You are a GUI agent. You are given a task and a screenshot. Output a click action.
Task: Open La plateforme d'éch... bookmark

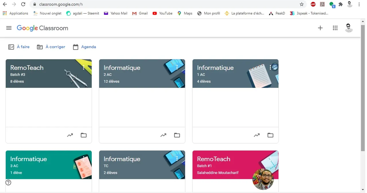pyautogui.click(x=244, y=13)
